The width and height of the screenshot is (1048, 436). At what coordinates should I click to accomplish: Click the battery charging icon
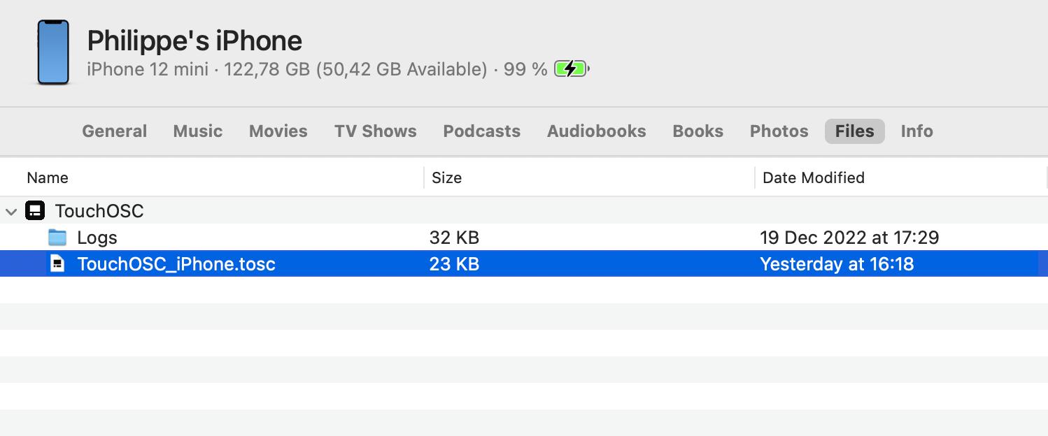(571, 68)
